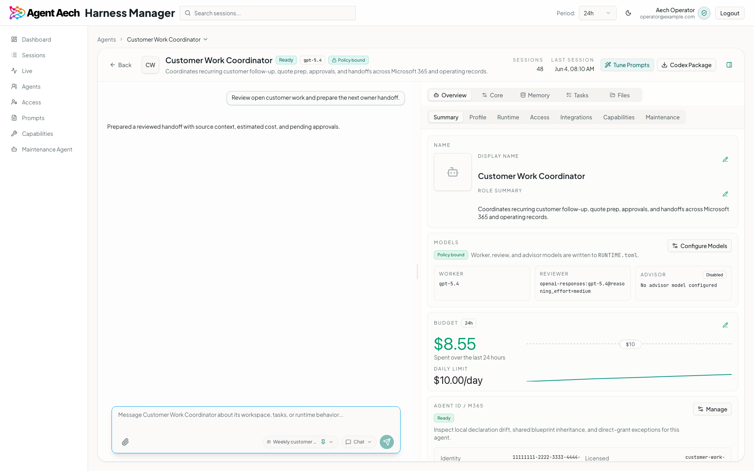The height and width of the screenshot is (471, 754).
Task: Click the Codex Package download button
Action: 686,65
